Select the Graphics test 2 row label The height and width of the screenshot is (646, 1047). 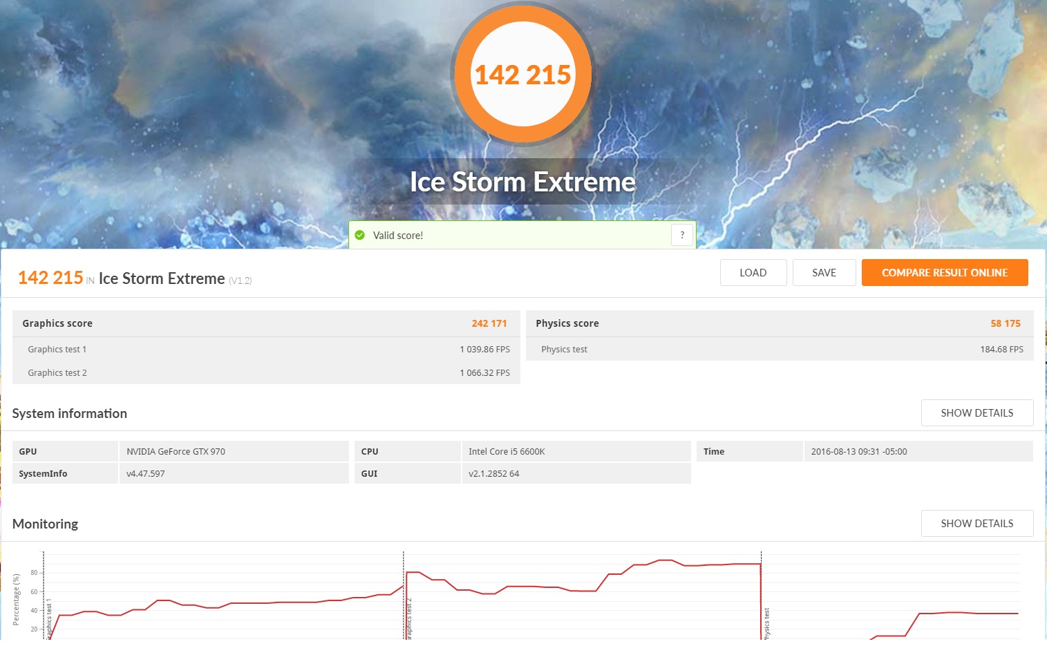pyautogui.click(x=57, y=373)
